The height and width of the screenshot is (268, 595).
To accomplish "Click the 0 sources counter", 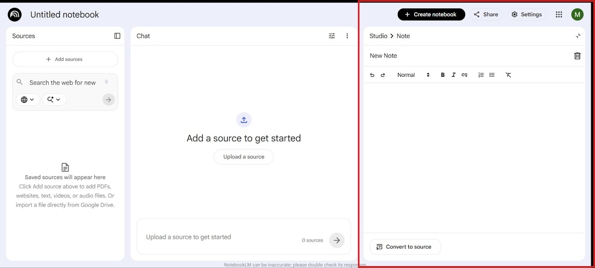I will [312, 241].
